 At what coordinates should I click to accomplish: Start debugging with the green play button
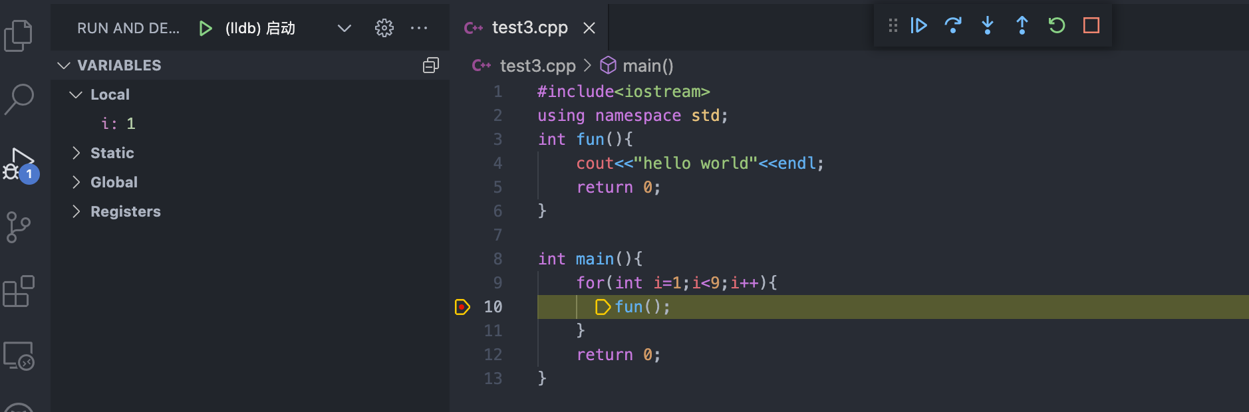[206, 28]
